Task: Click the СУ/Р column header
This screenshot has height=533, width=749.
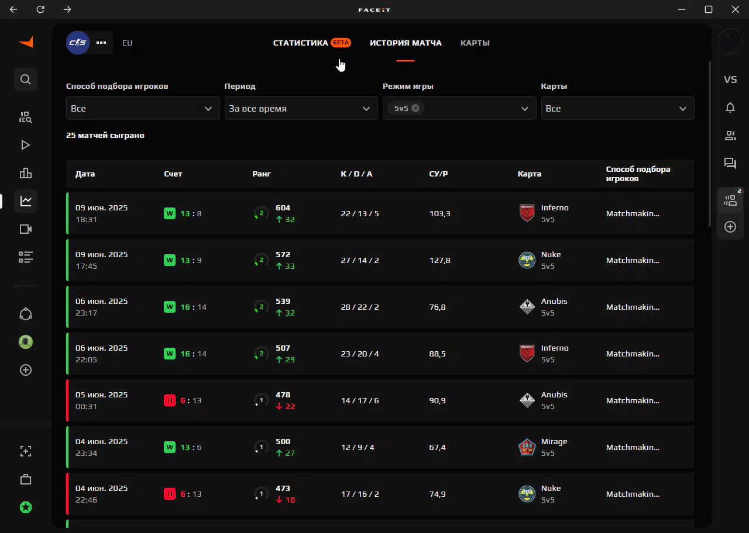Action: click(438, 174)
